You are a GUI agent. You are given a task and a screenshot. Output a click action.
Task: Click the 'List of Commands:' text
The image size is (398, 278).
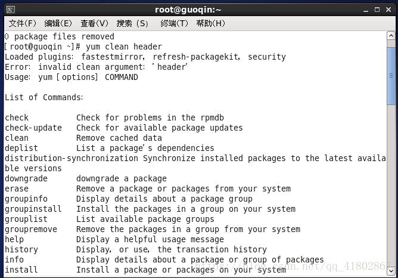[43, 98]
